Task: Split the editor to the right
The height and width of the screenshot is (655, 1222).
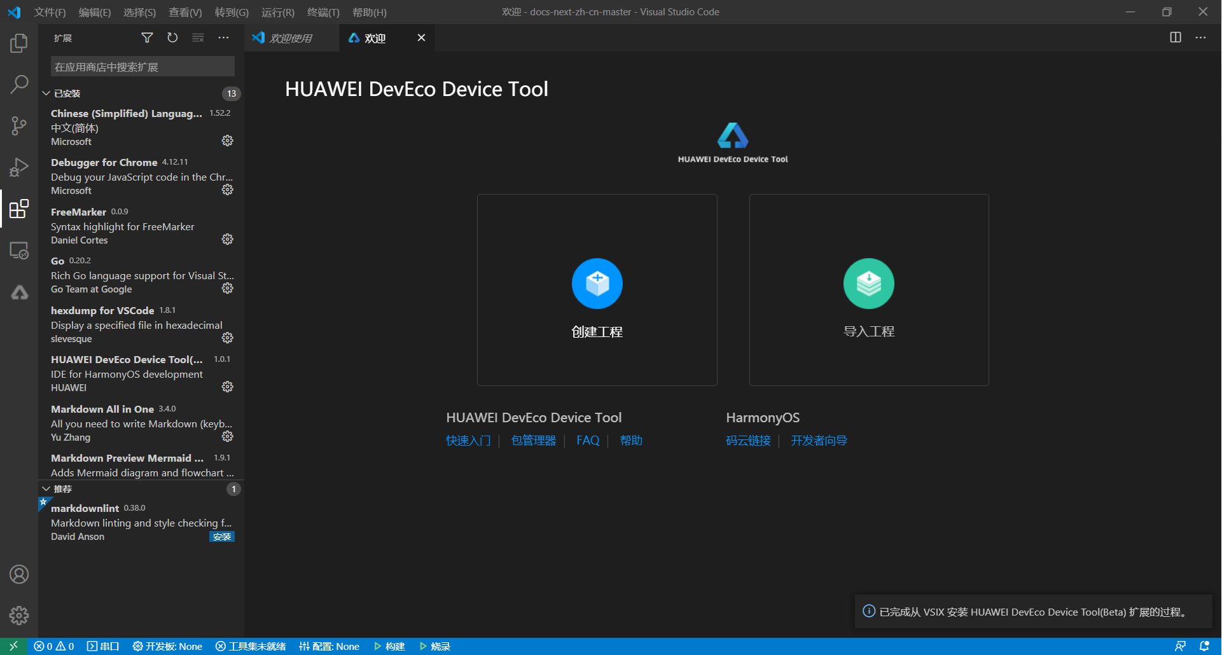Action: coord(1176,38)
